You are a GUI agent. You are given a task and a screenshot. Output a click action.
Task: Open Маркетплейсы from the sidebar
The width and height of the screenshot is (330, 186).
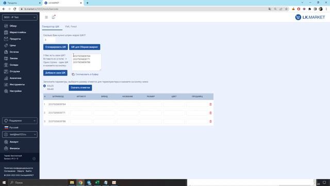click(18, 33)
